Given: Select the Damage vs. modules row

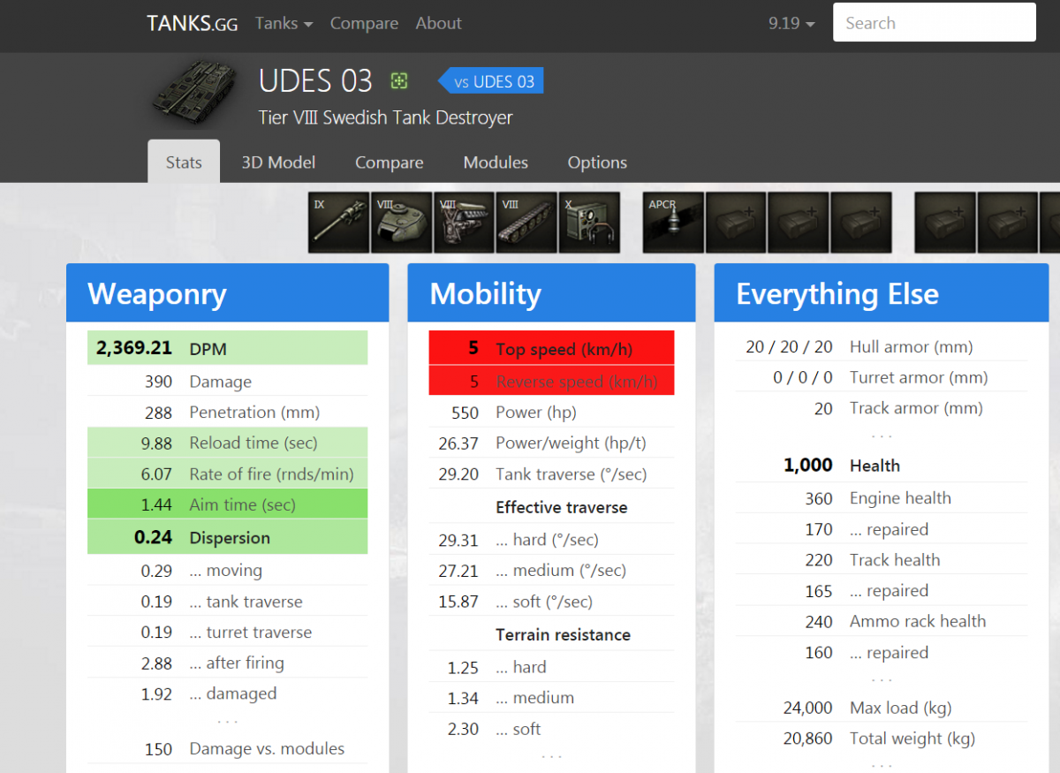Looking at the screenshot, I should pyautogui.click(x=228, y=748).
